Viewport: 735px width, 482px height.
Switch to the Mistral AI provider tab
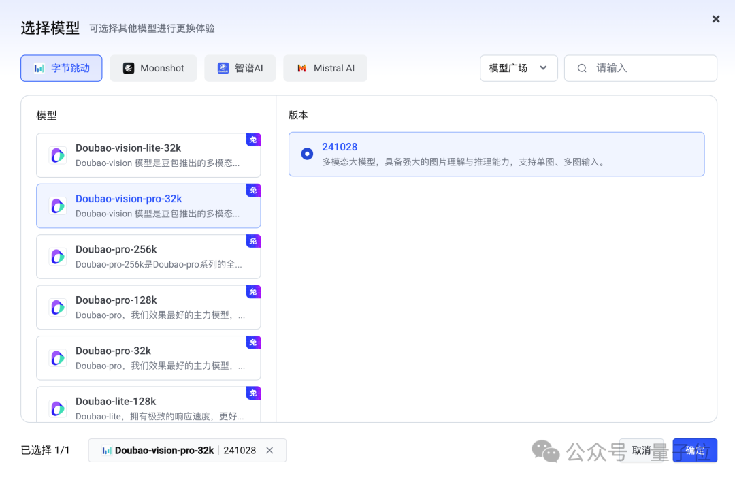tap(325, 69)
